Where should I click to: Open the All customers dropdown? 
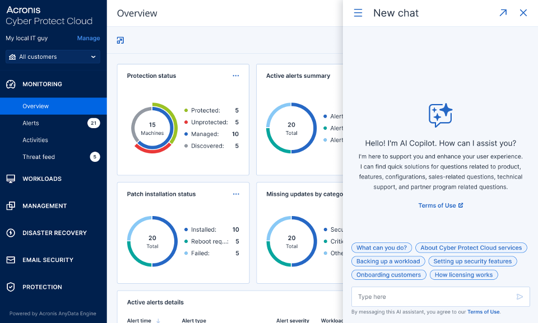tap(53, 57)
